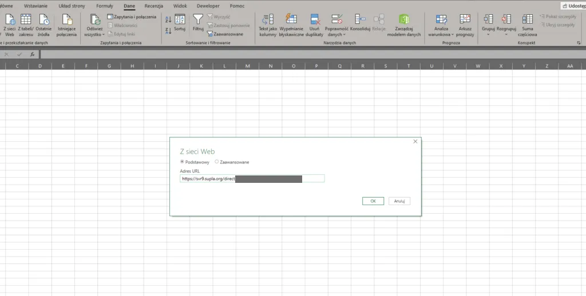Click formula bar cancel X icon

(x=6, y=54)
